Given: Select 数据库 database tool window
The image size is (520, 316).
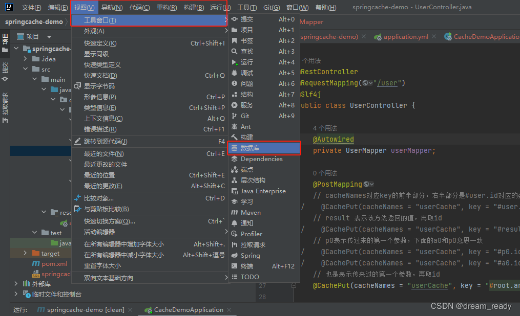Looking at the screenshot, I should point(264,148).
